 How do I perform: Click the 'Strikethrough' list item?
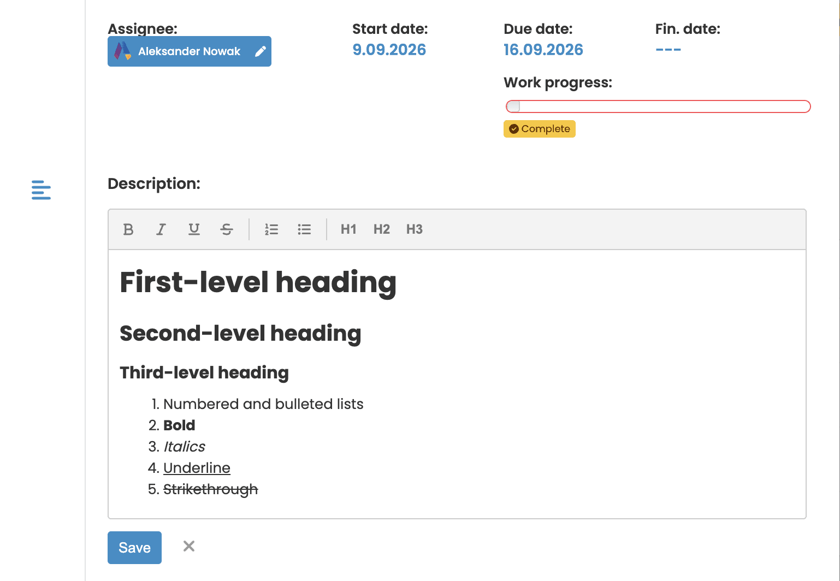(x=210, y=489)
